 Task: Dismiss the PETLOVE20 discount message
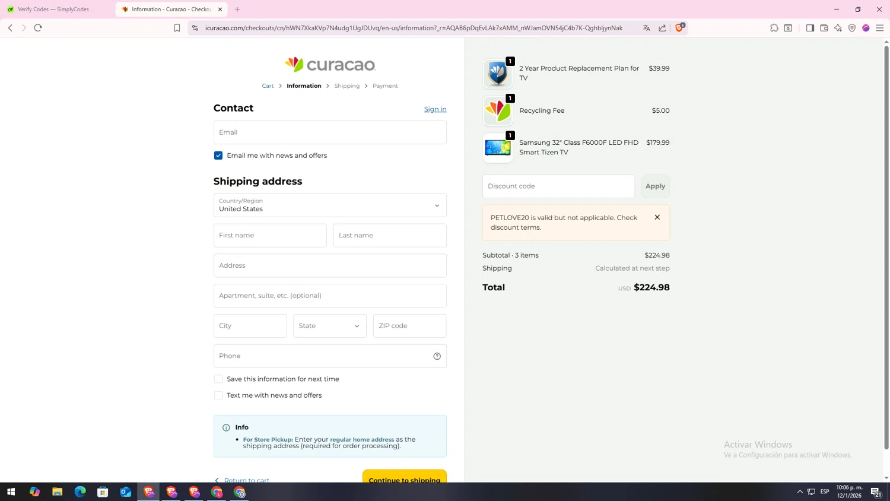coord(657,217)
